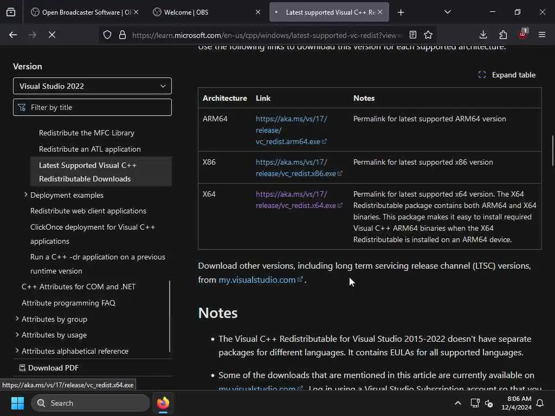Click the page vertical scrollbar thumb
The image size is (555, 416).
pos(552,150)
